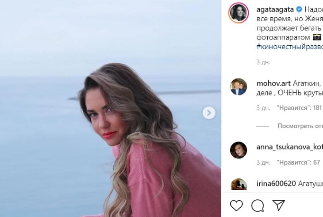Open the #киночестныйразво hashtag
The height and width of the screenshot is (217, 323).
tap(289, 47)
